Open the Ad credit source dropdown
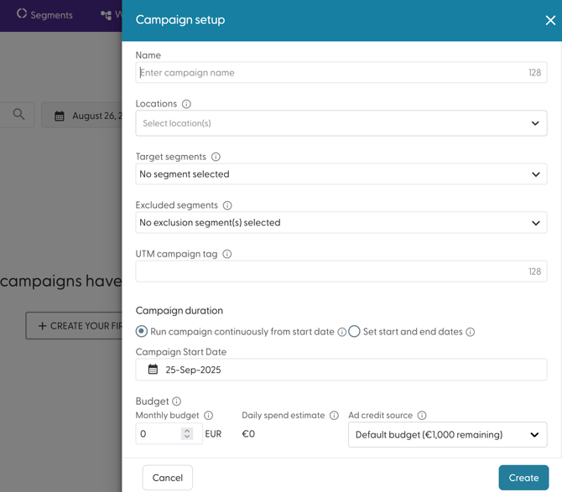 pos(447,435)
